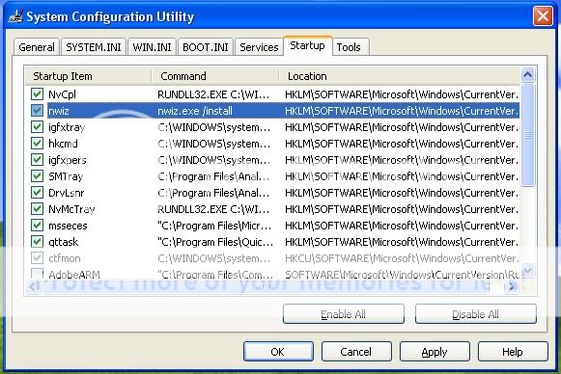Screen dimensions: 561x374
Task: Click the horizontal scrollbar left arrow
Action: coord(34,286)
